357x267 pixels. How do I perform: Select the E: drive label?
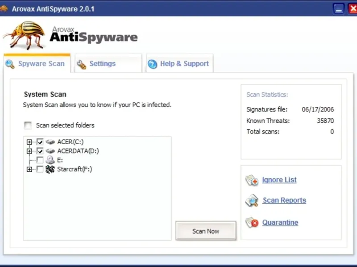(60, 160)
